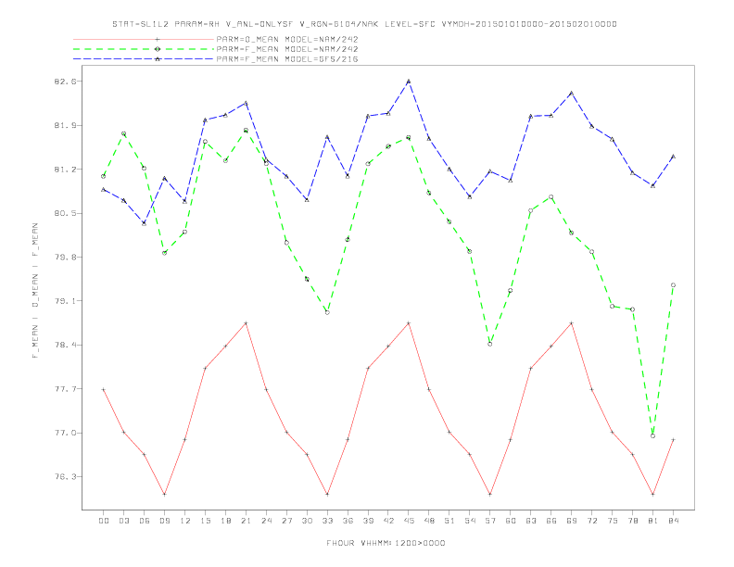This screenshot has height=567, width=734.
Task: Click the green dashed line legend sample
Action: [x=144, y=49]
